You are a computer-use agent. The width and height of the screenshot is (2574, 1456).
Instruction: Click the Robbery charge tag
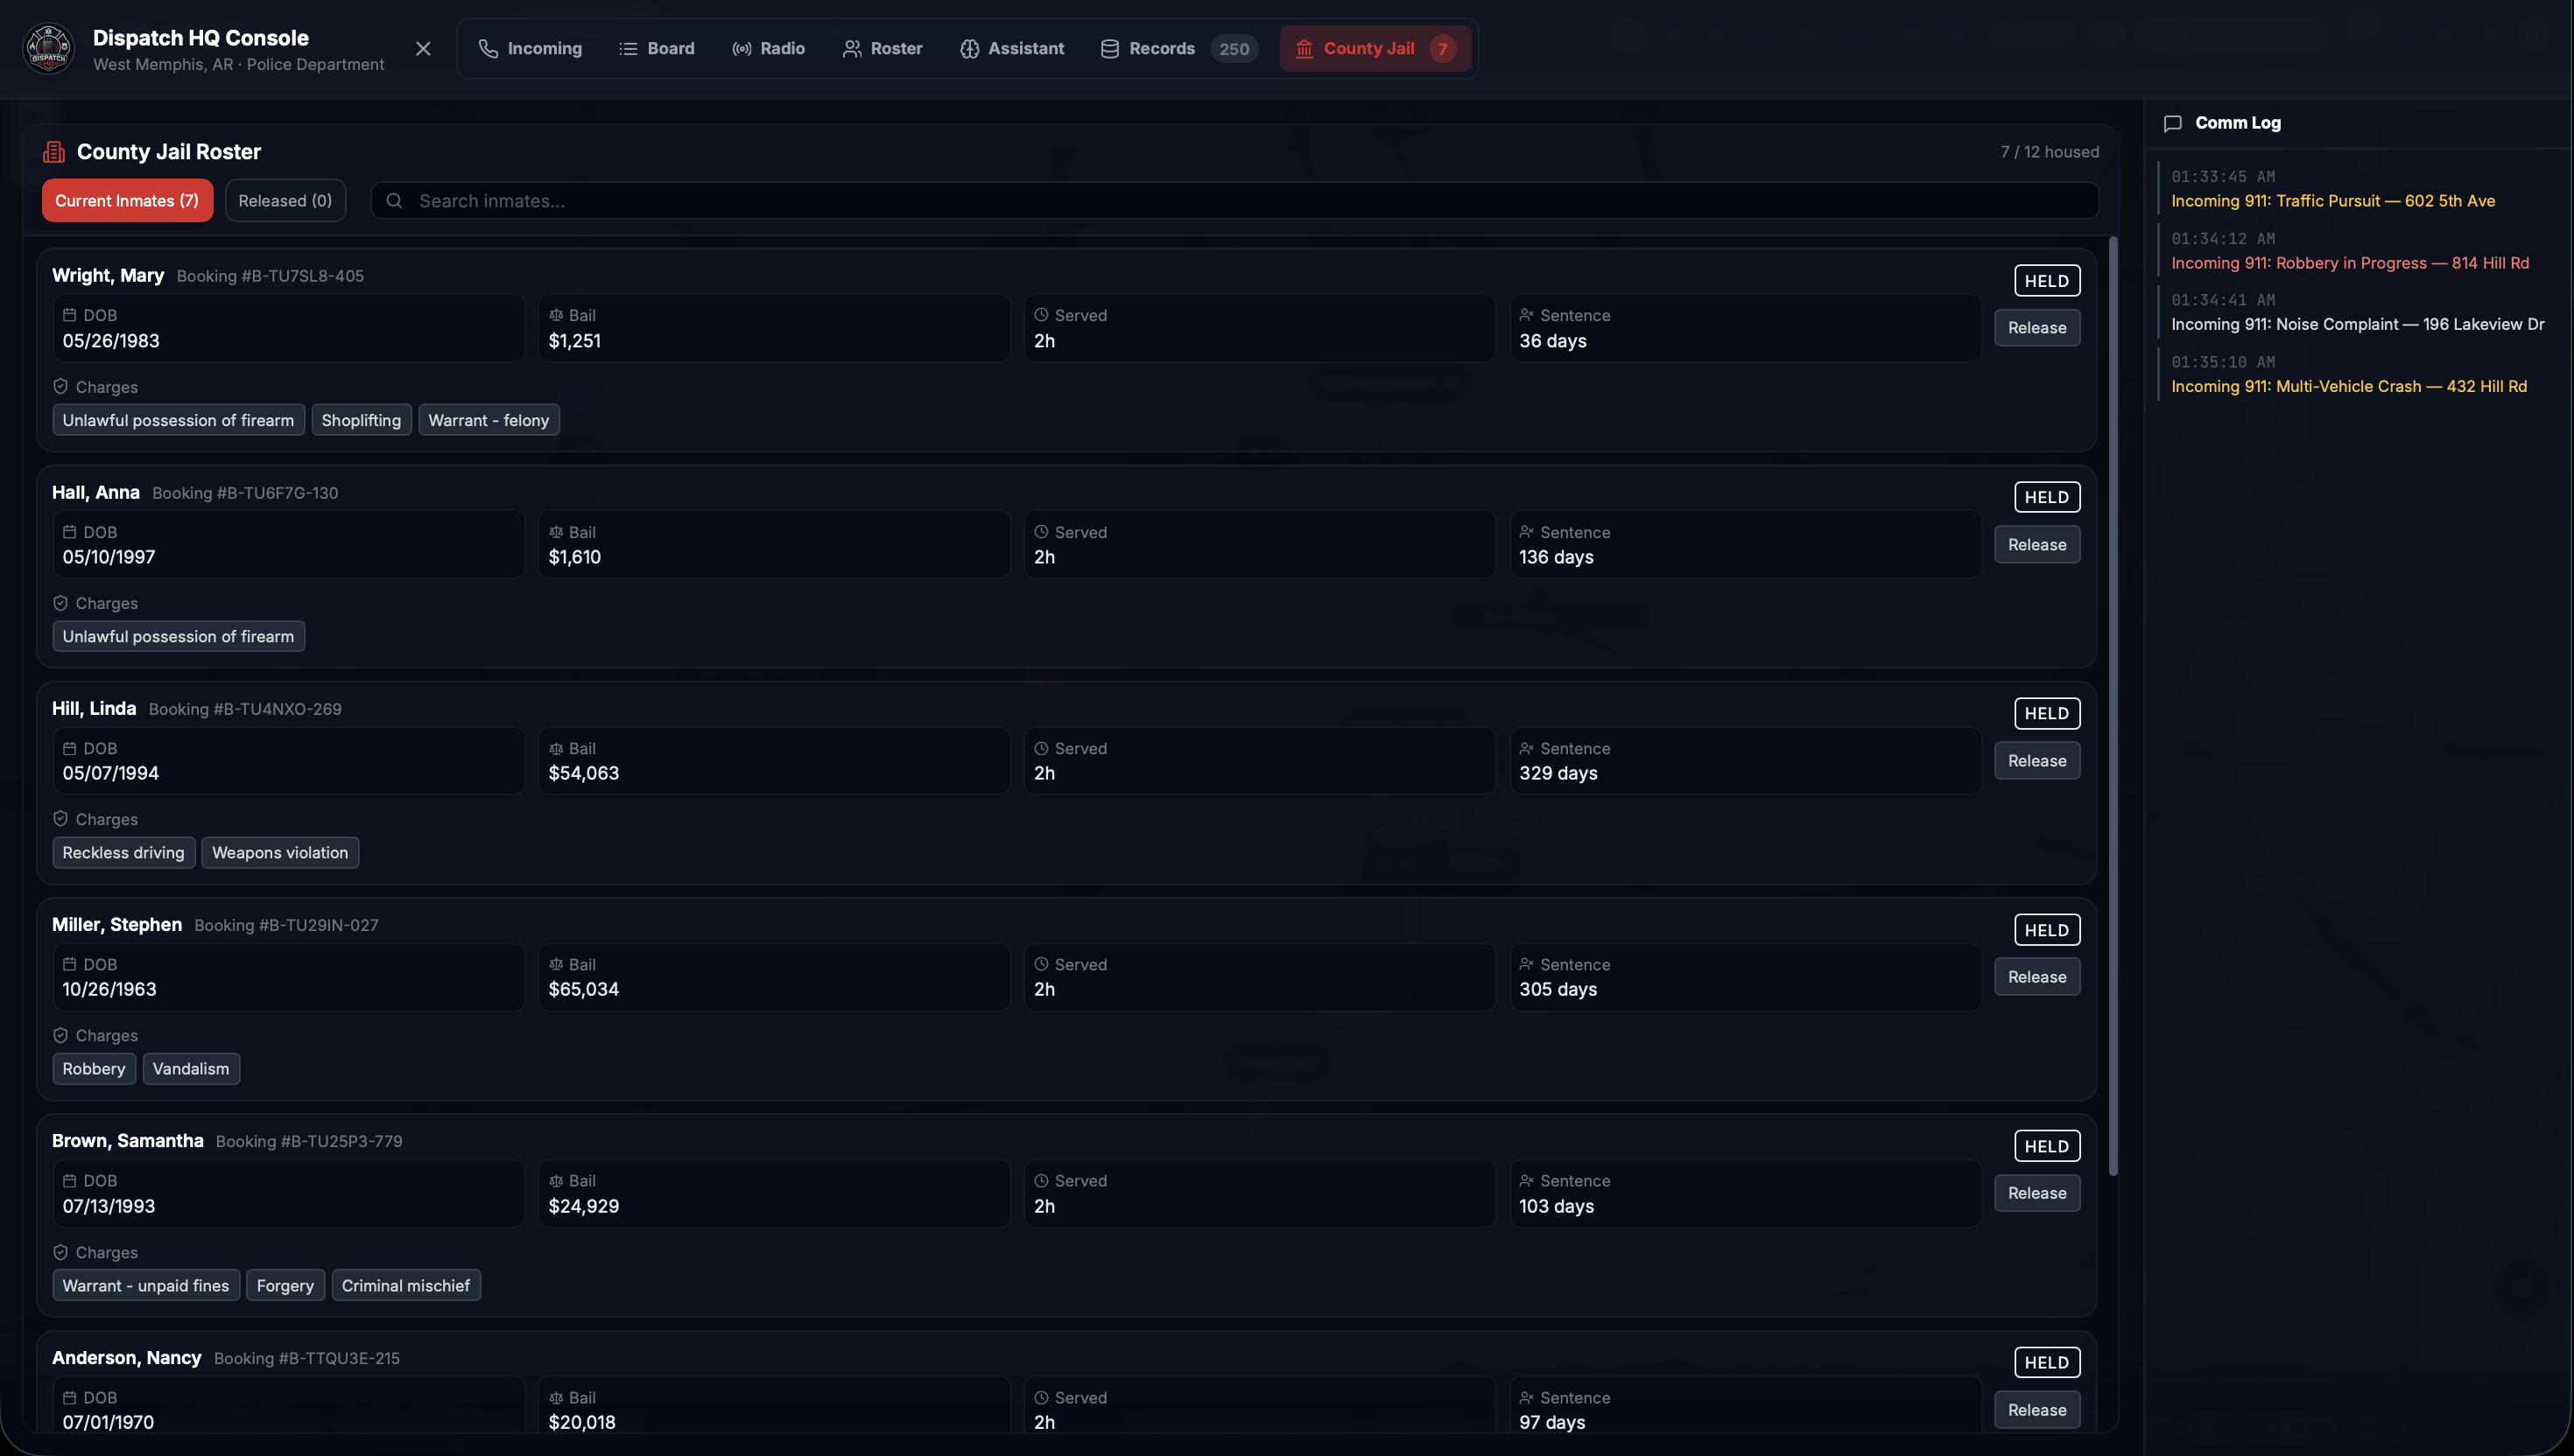coord(94,1069)
